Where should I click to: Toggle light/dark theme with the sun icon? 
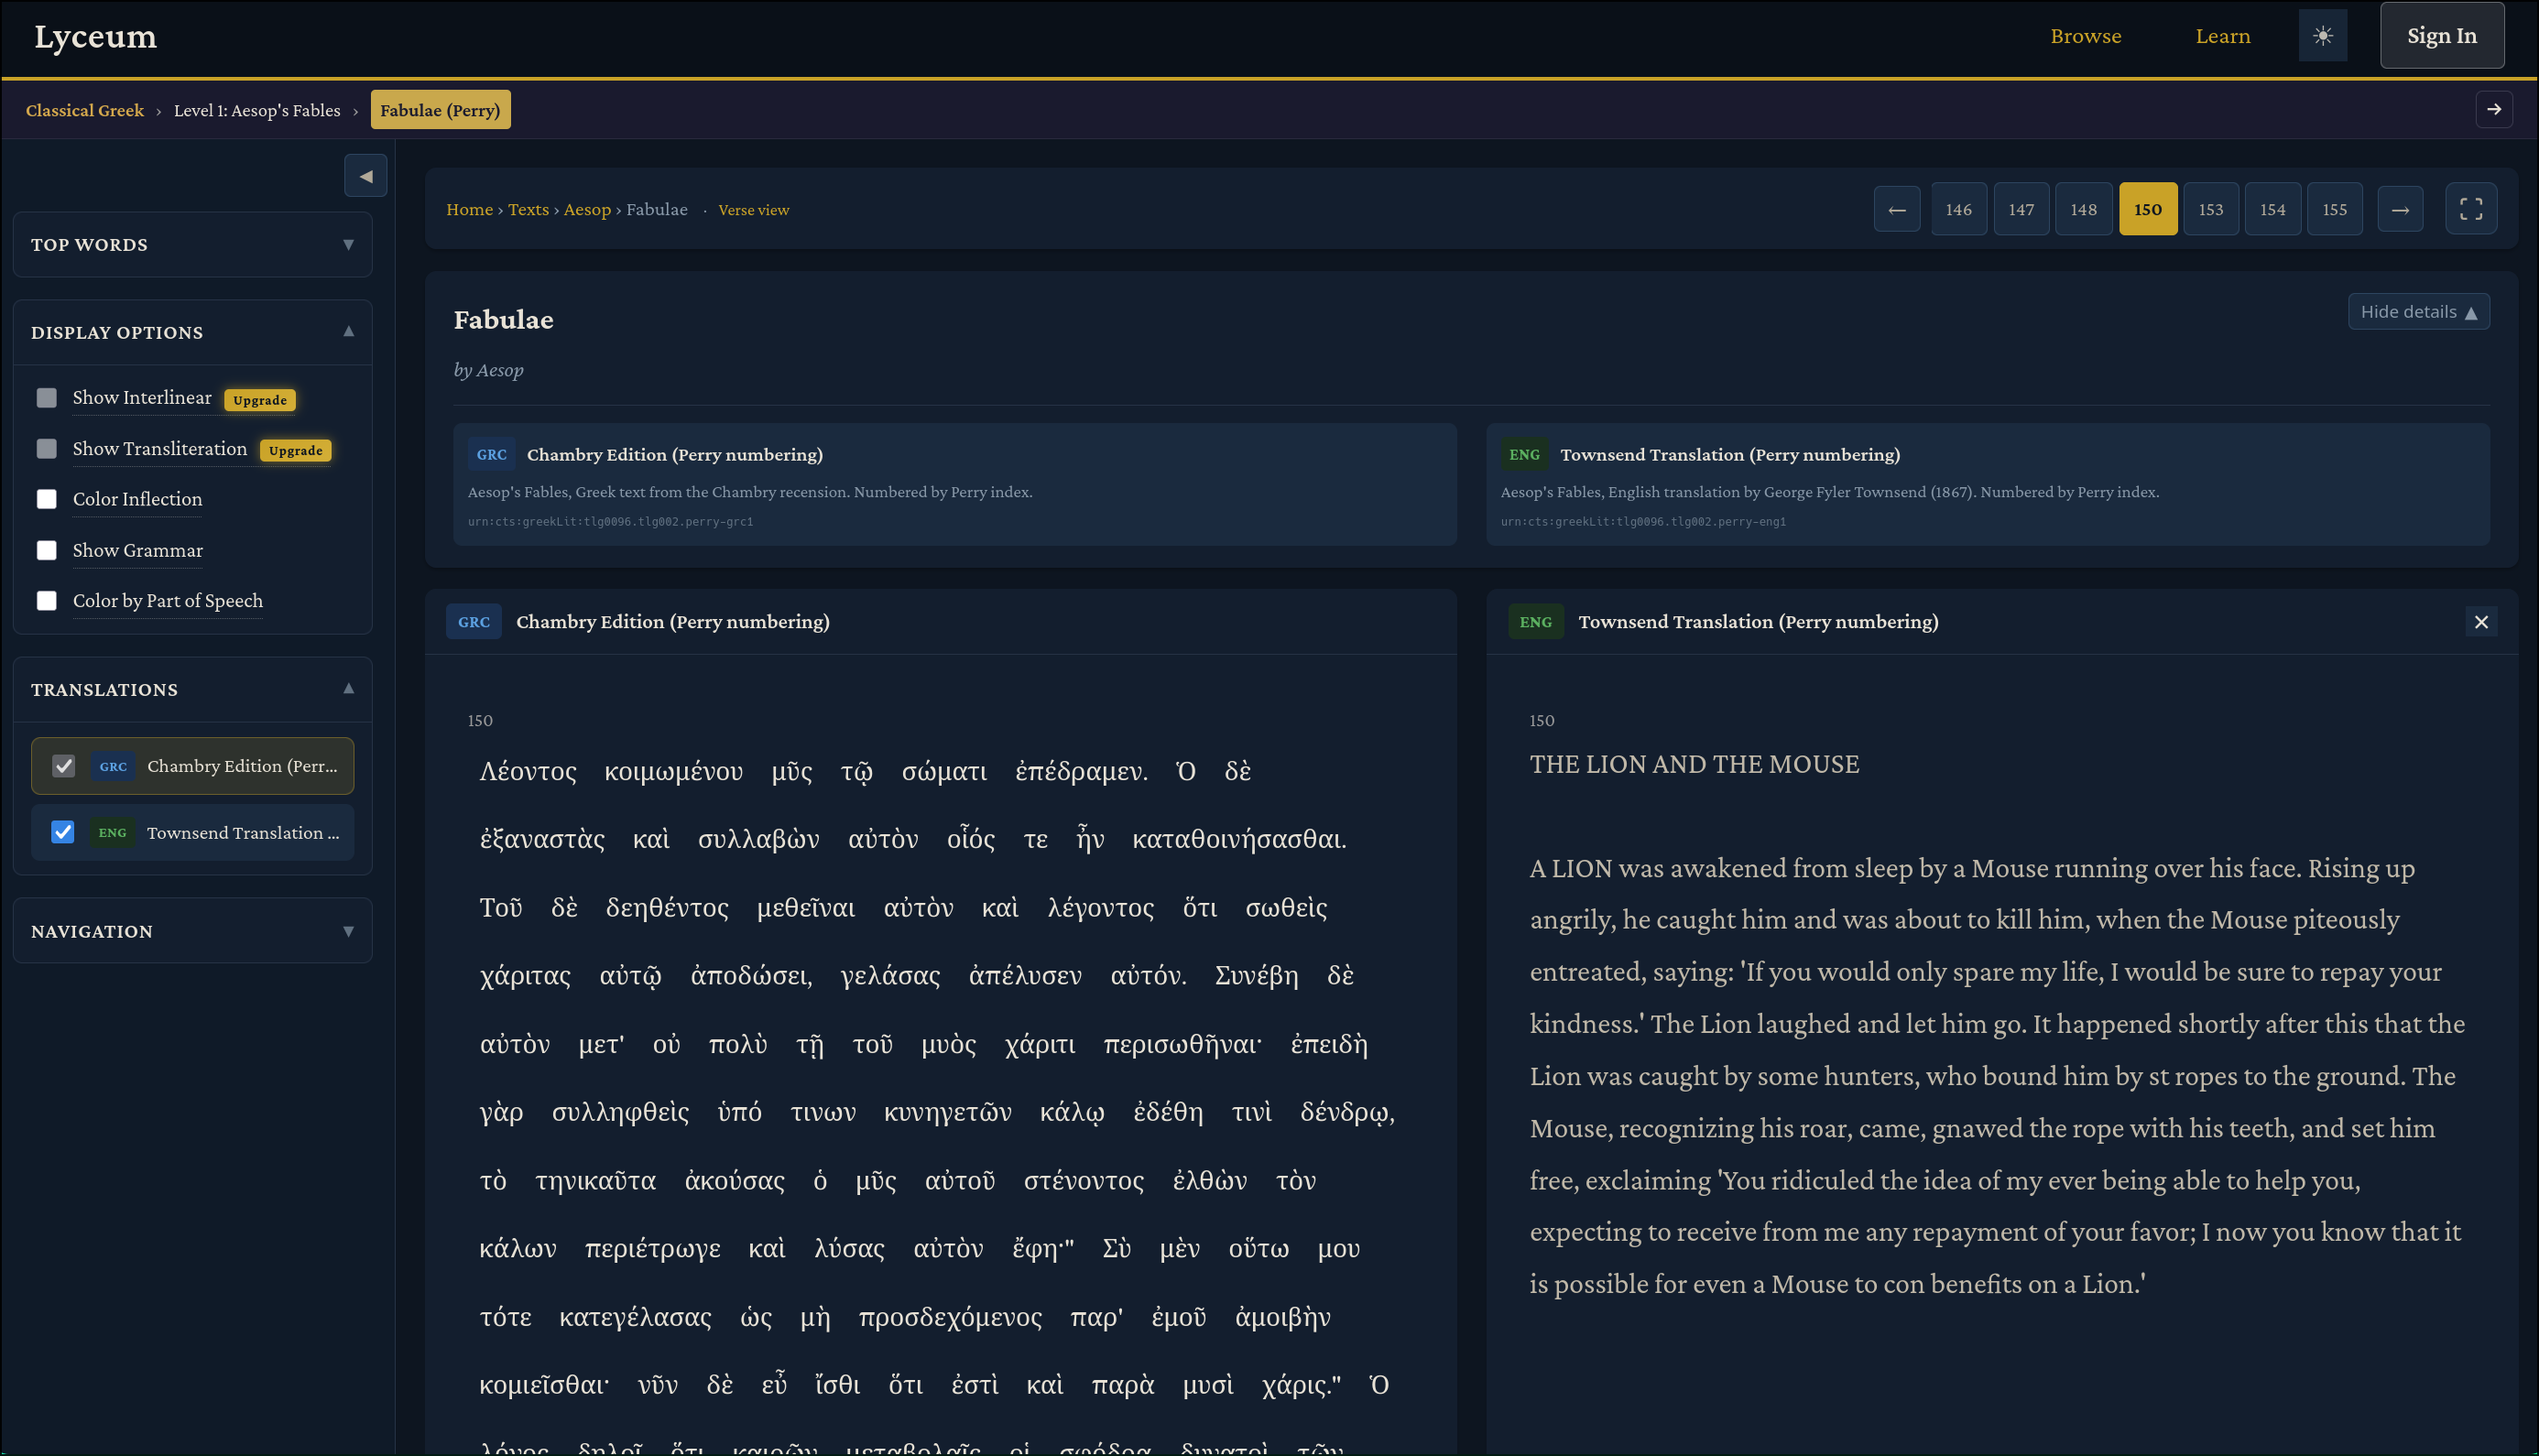click(2322, 35)
